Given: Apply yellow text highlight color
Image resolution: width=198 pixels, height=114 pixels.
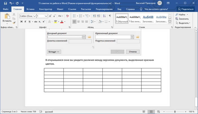Looking at the screenshot, I should [x=55, y=22].
